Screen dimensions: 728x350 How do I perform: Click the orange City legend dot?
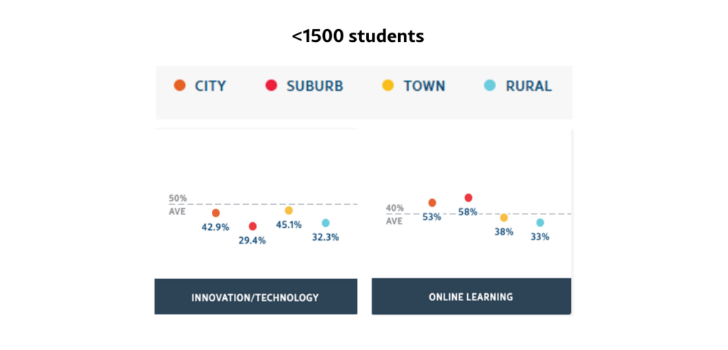pyautogui.click(x=180, y=86)
